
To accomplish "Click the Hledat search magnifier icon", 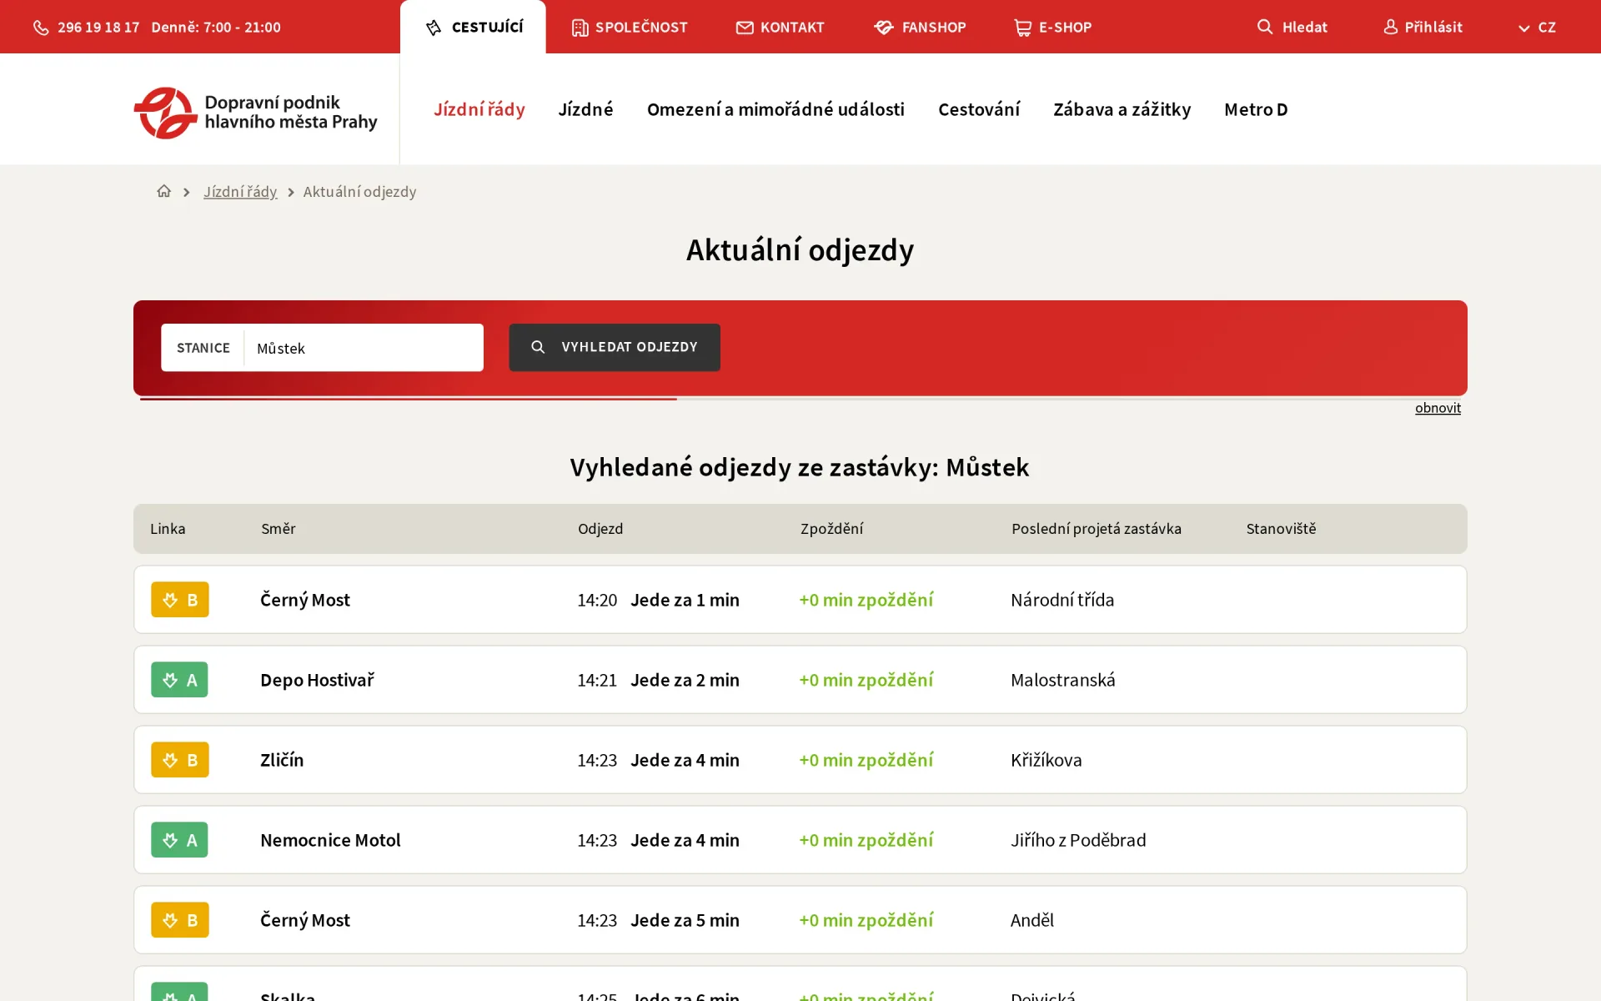I will point(1265,27).
